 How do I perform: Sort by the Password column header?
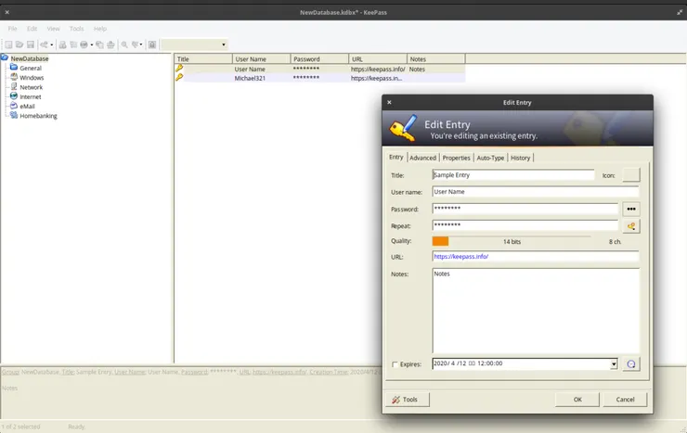[x=320, y=59]
